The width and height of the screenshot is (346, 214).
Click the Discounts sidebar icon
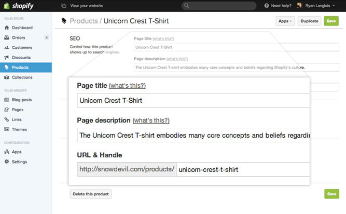6,57
